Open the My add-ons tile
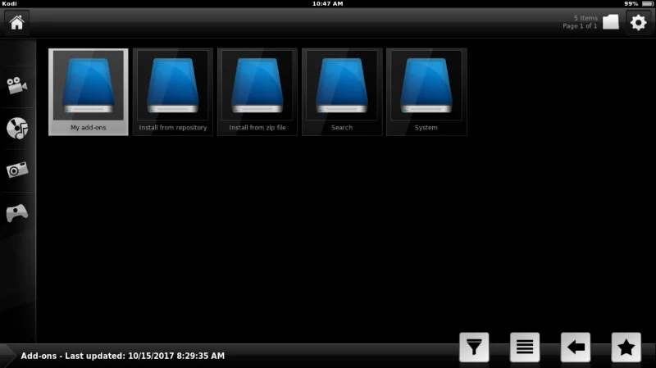Viewport: 656px width, 368px height. [x=89, y=92]
